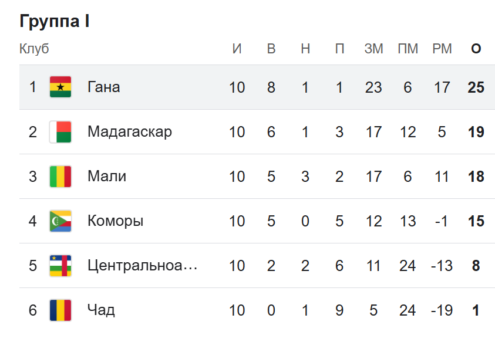Viewport: 495px width, 342px height.
Task: Open the Гана team link
Action: point(104,87)
